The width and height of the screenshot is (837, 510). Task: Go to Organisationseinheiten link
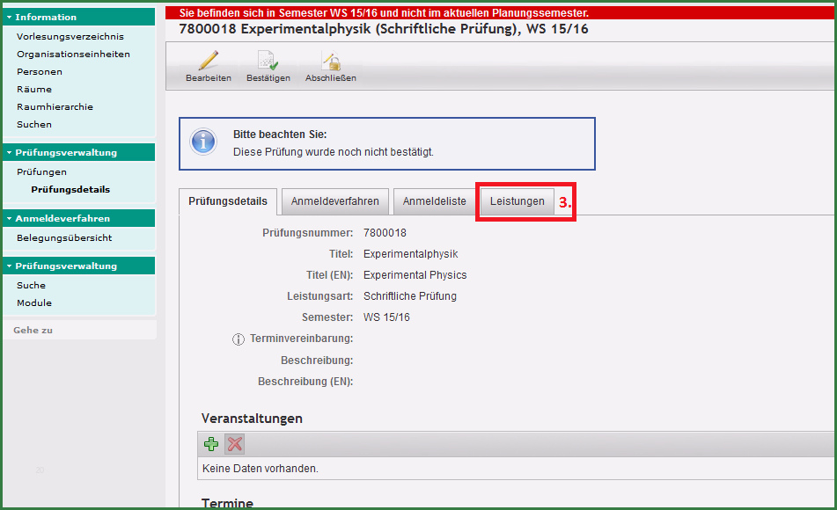click(73, 54)
